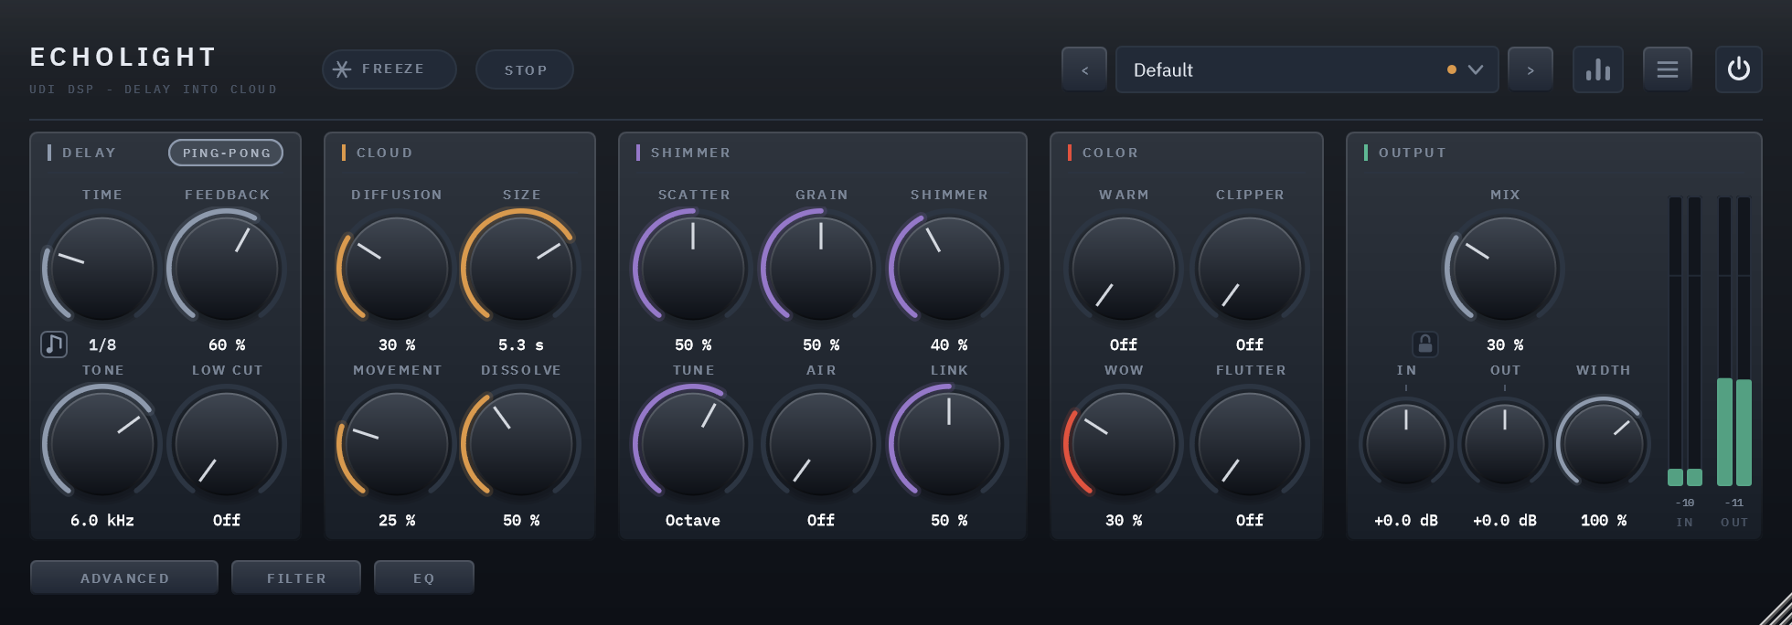Click the lock icon linking In and Out
Image resolution: width=1792 pixels, height=625 pixels.
click(x=1424, y=344)
